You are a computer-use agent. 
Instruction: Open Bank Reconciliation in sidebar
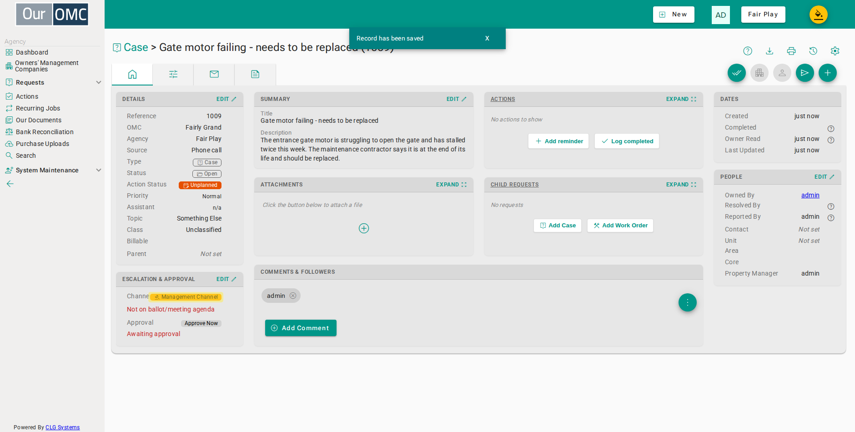(45, 132)
